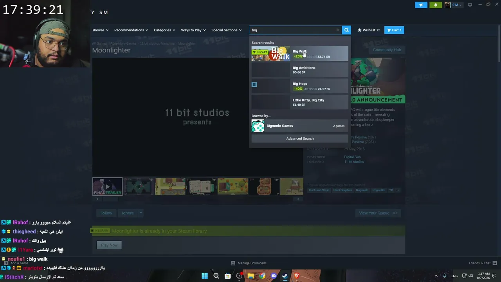Switch to Big Picture mode monitor icon
Screen dimensions: 501x282
pos(470,5)
